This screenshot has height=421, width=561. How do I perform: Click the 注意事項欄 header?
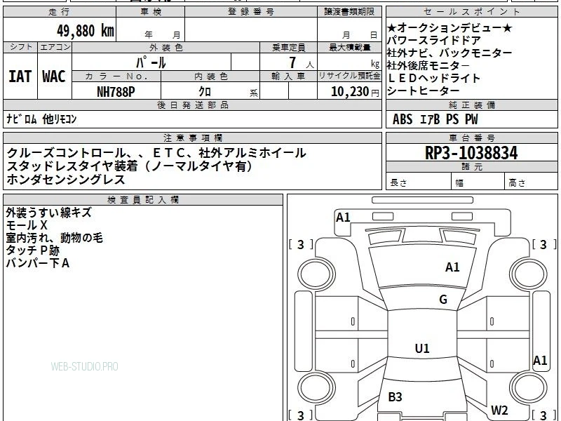click(x=192, y=138)
